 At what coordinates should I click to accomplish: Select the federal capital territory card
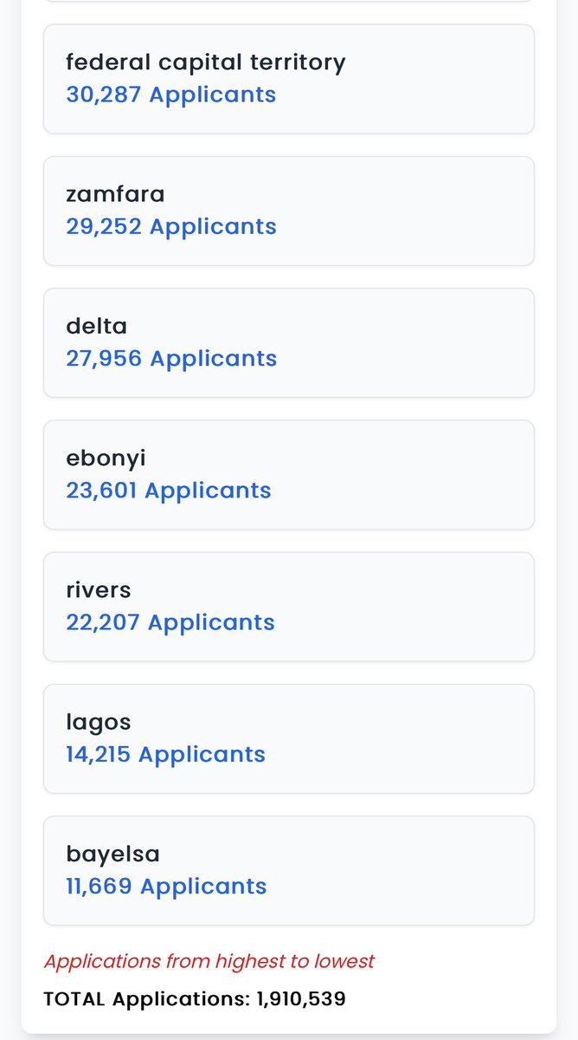[289, 79]
